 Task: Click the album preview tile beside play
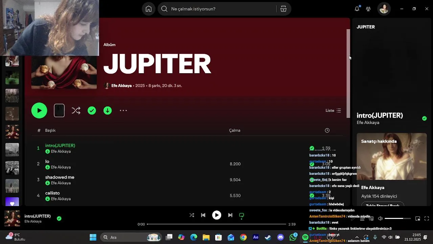pos(59,110)
